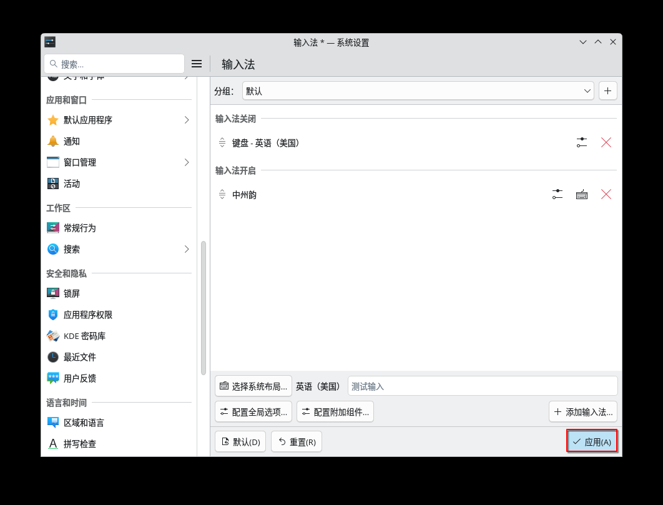Click the plus button to add group
The height and width of the screenshot is (505, 663).
(607, 91)
